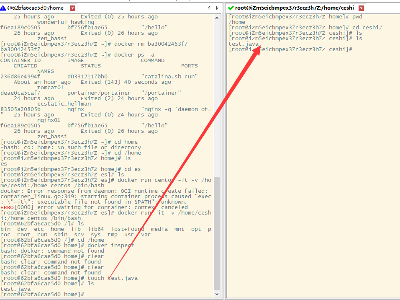
Task: Click the last ceshi prompt in right terminal
Action: point(290,49)
